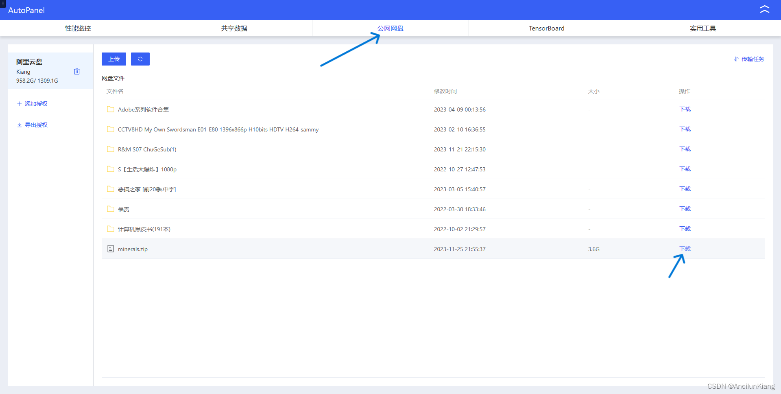Click the 网盘文件 section label
781x394 pixels.
pyautogui.click(x=113, y=78)
